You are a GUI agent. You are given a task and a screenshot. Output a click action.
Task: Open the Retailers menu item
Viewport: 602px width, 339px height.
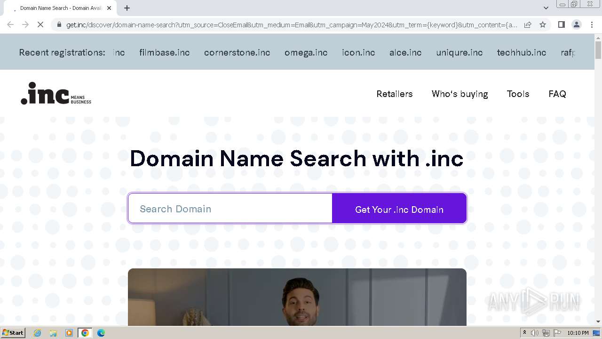pyautogui.click(x=395, y=94)
